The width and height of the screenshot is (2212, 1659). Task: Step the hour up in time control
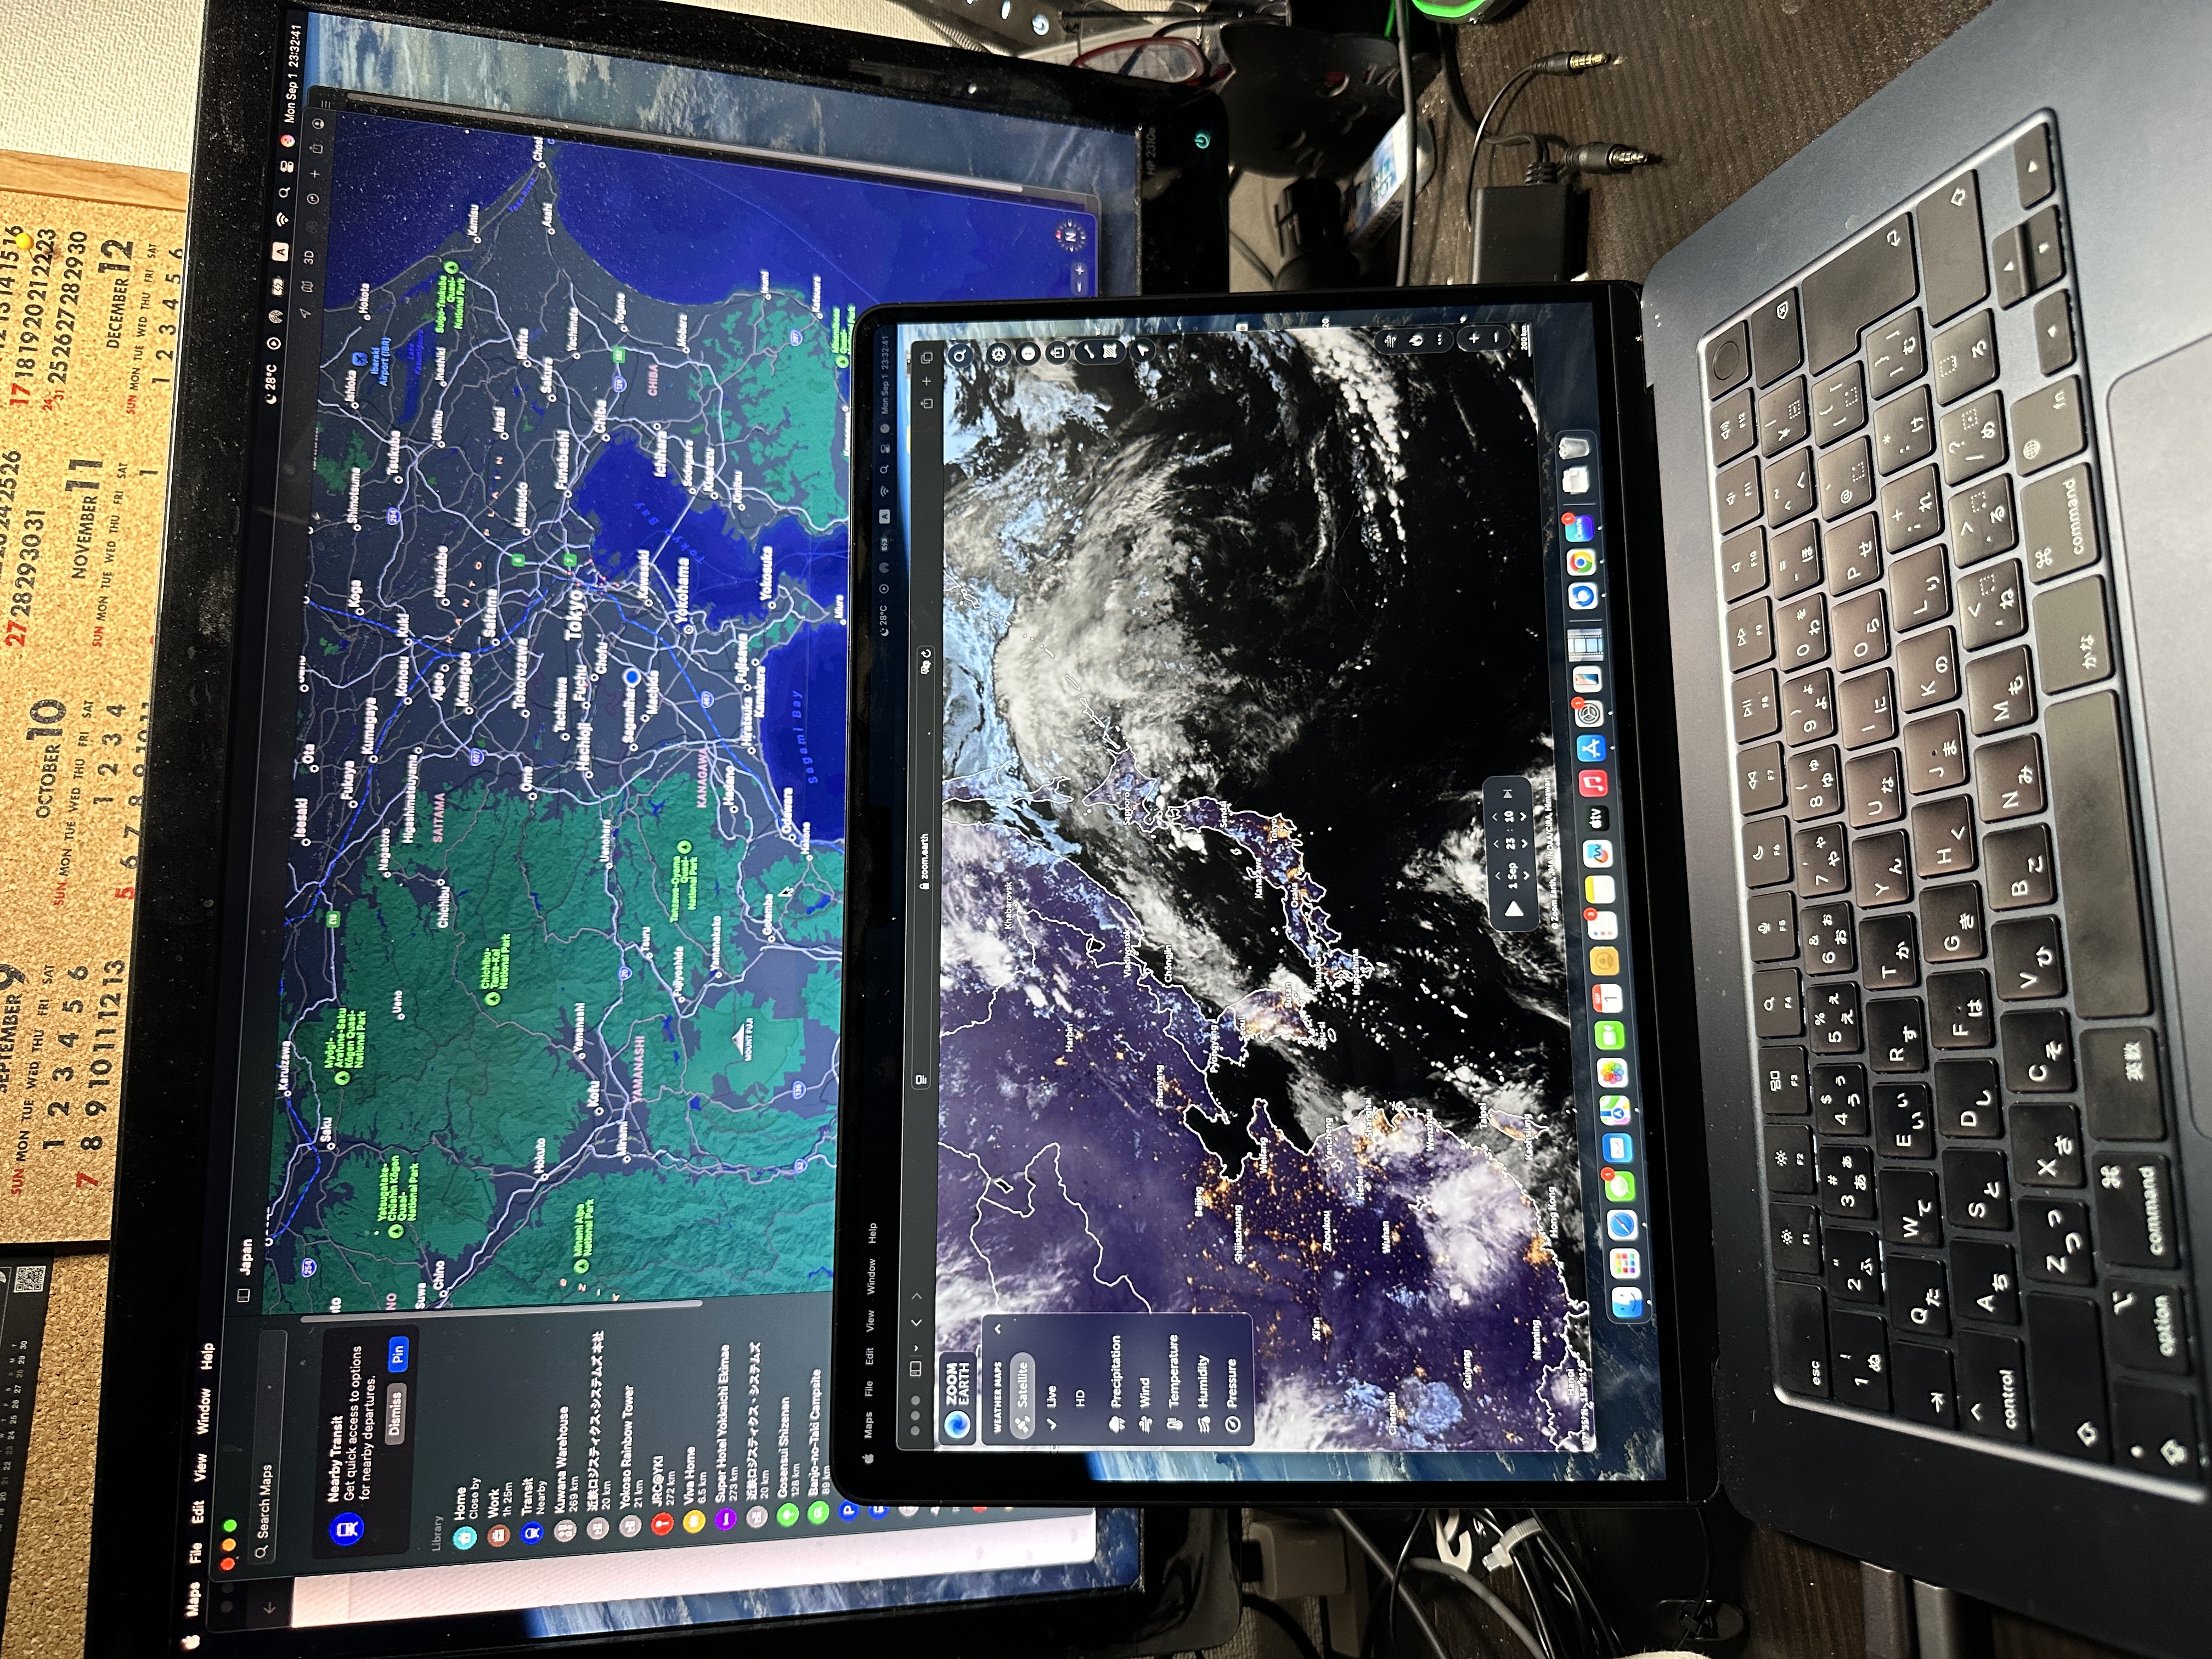tap(1495, 843)
